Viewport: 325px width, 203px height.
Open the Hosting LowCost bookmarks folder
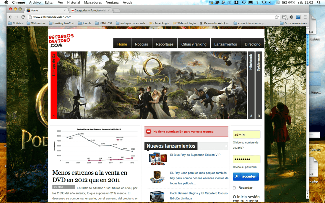(x=61, y=23)
